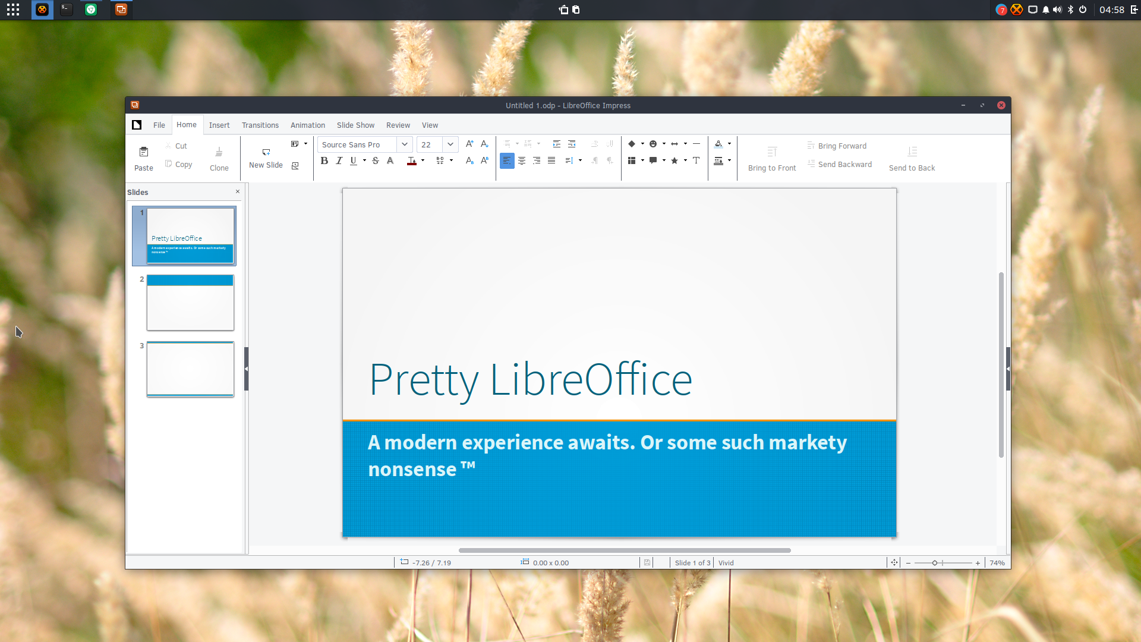Viewport: 1141px width, 642px height.
Task: Expand the fill color dropdown arrow
Action: (x=729, y=144)
